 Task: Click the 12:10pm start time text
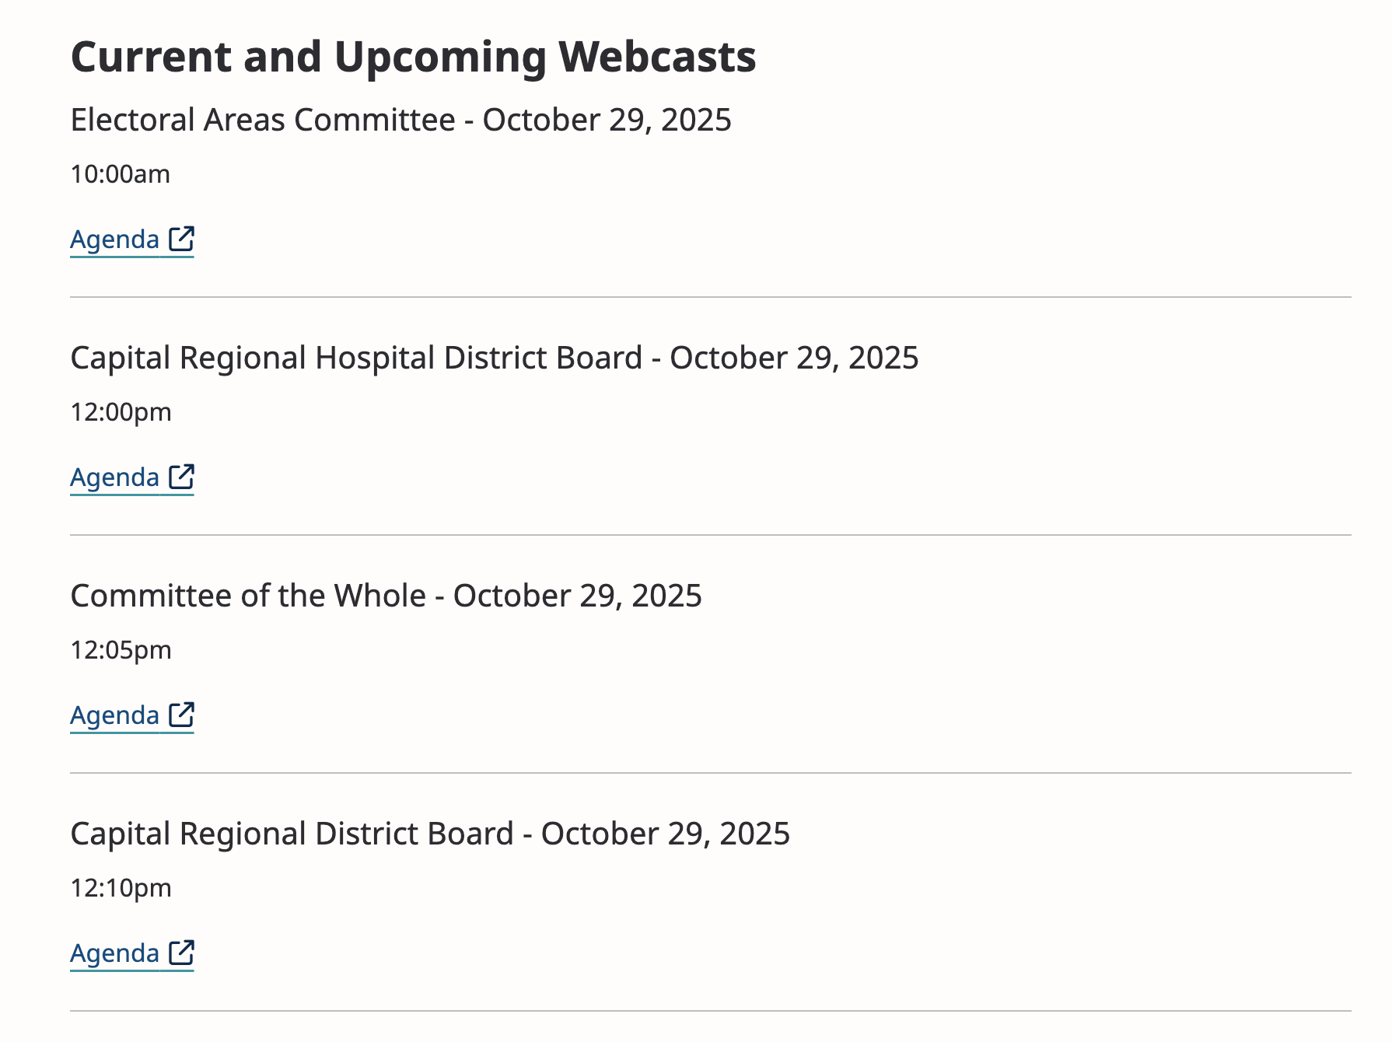pos(121,888)
